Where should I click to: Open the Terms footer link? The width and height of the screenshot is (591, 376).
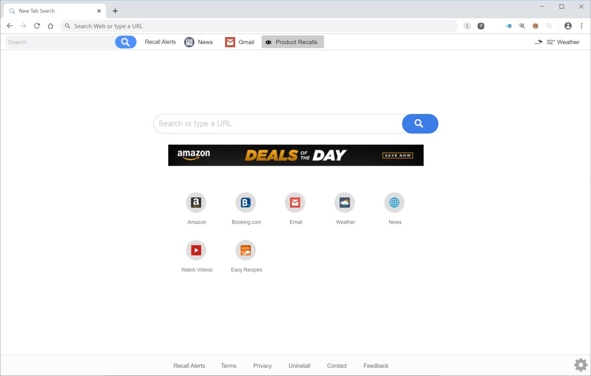tap(229, 366)
